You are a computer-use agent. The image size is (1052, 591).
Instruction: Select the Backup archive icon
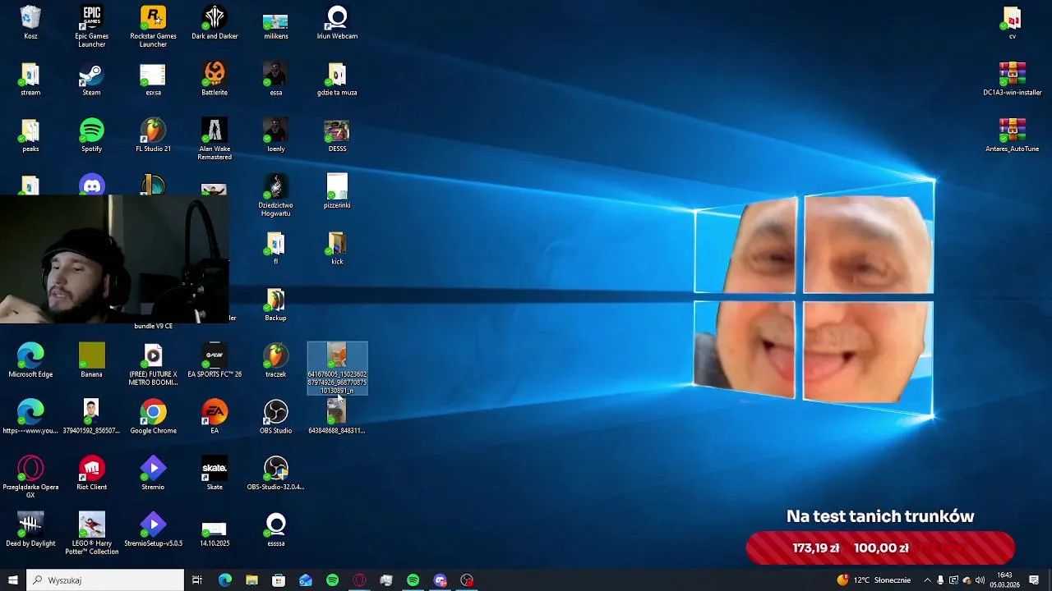[x=275, y=305]
